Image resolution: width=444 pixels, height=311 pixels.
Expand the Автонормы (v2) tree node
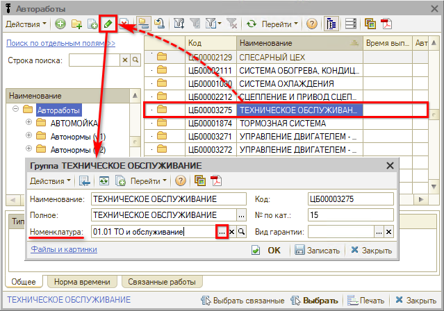pos(28,149)
